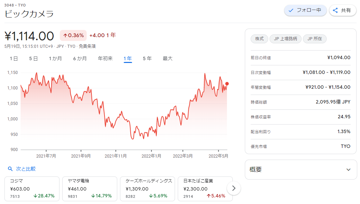Click the red latest-price dot on chart
Viewport: 360px width, 204px height.
(227, 84)
